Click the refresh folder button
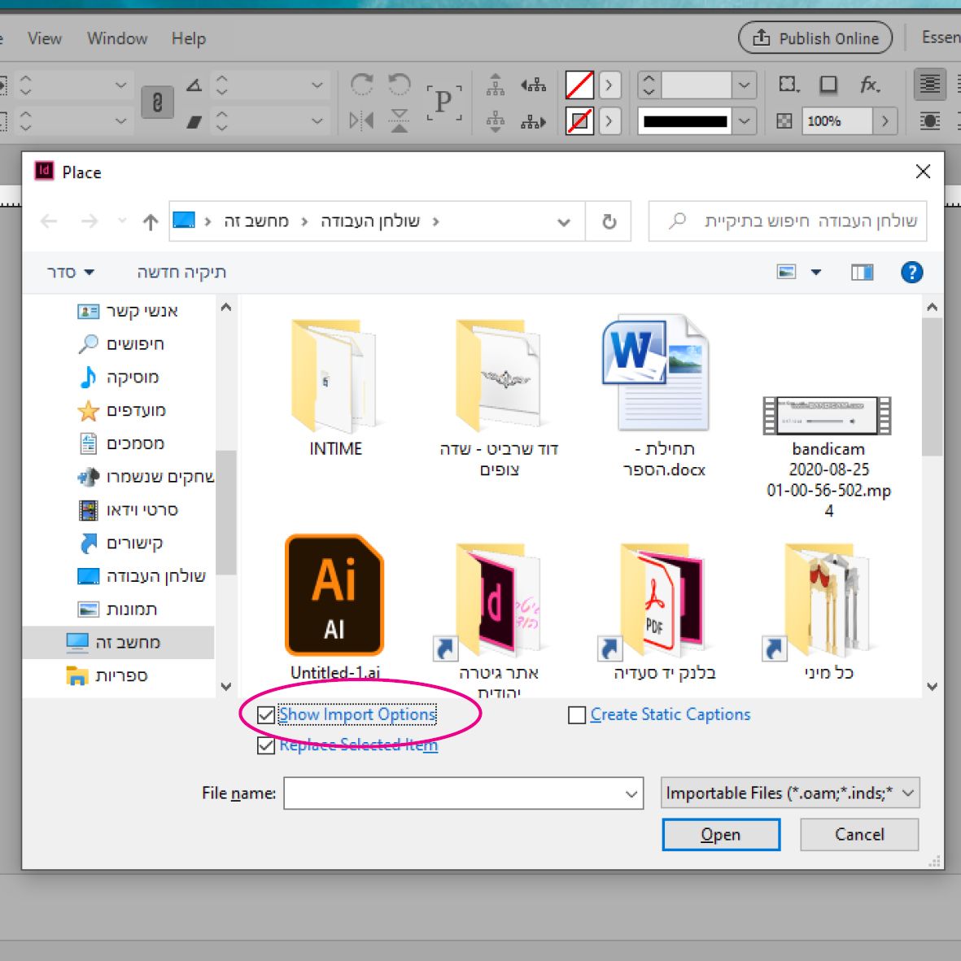 coord(609,221)
